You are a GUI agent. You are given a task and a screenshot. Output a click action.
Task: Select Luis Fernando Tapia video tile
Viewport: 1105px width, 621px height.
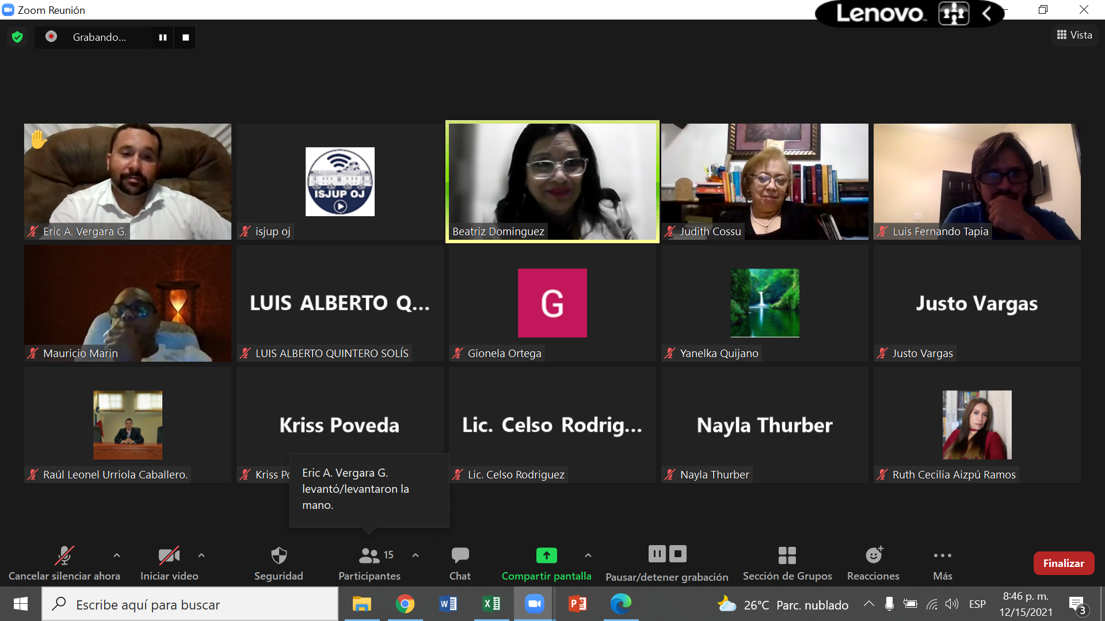click(x=977, y=182)
